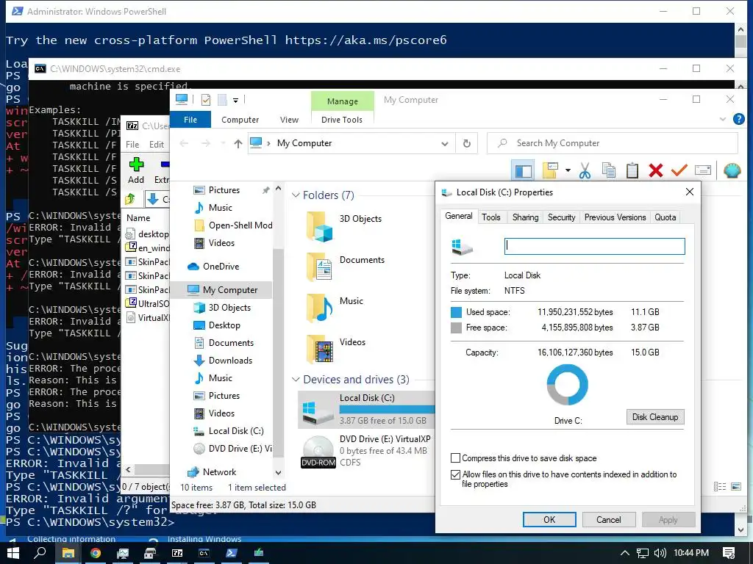
Task: Click the envelope Email icon in toolbar
Action: pyautogui.click(x=702, y=170)
